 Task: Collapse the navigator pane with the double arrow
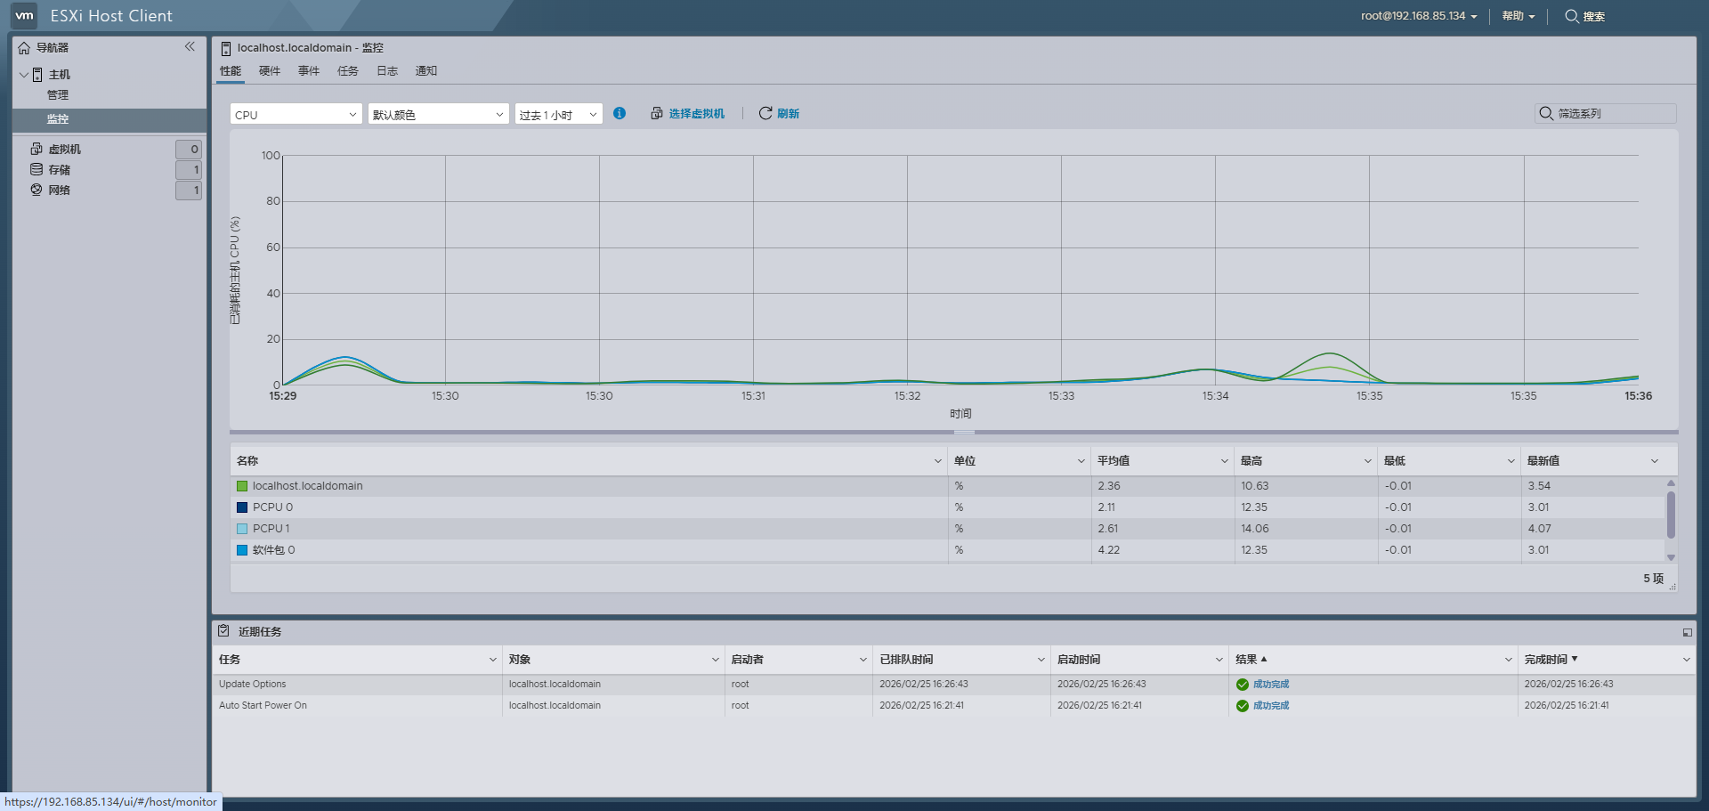coord(190,46)
